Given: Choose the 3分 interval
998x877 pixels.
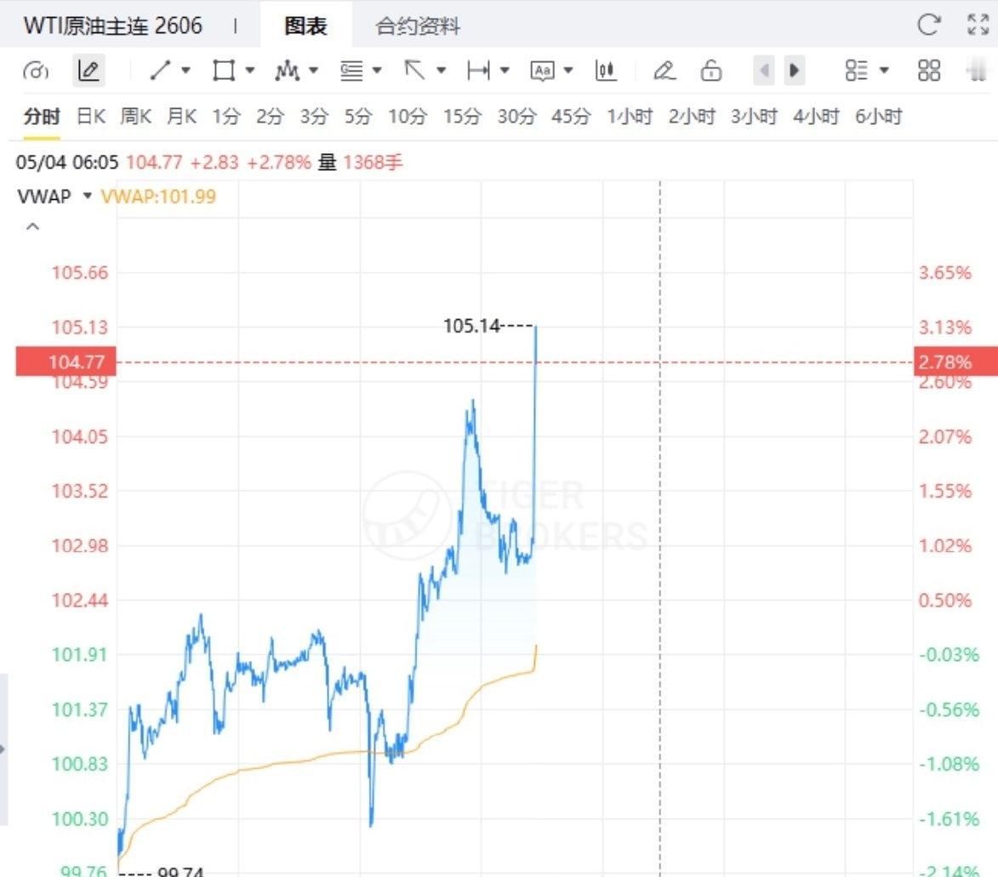Looking at the screenshot, I should tap(314, 117).
